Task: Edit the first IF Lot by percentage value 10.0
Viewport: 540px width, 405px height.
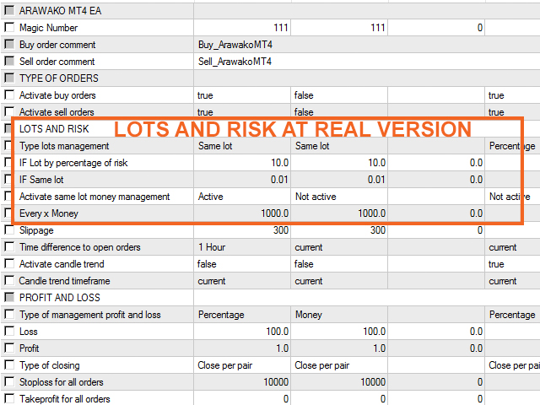Action: point(279,163)
